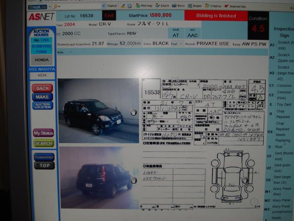
Task: Open the TRANSPORT button
Action: point(44,157)
